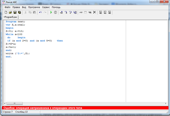Create a new file with the blank page icon
This screenshot has height=116, width=170.
coord(6,12)
